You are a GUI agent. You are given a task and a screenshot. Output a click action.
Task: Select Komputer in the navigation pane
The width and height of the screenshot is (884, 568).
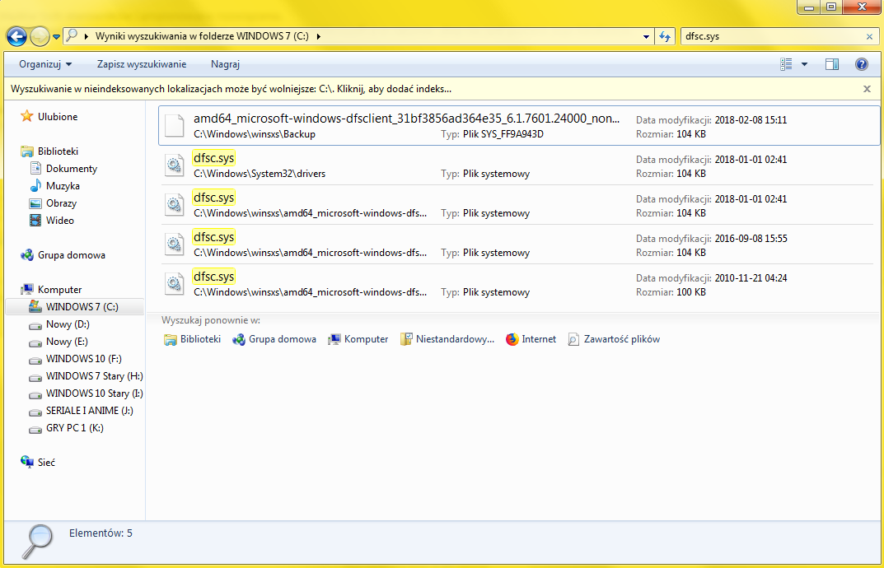59,290
